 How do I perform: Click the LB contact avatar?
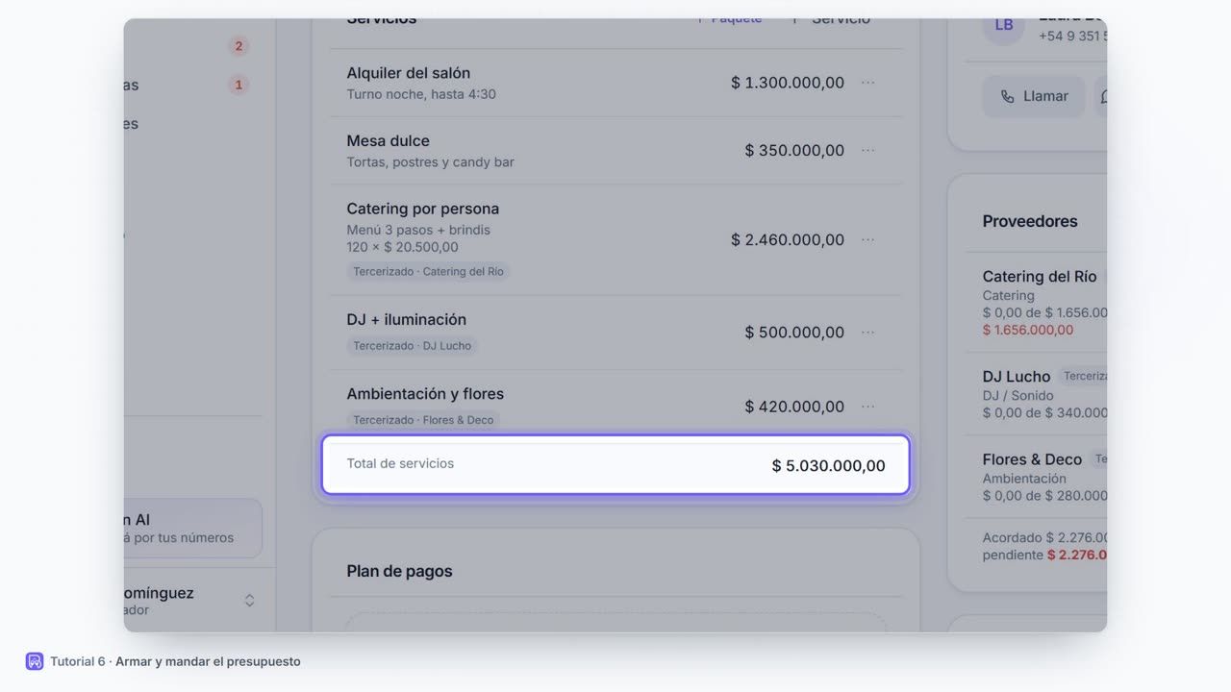[1003, 25]
